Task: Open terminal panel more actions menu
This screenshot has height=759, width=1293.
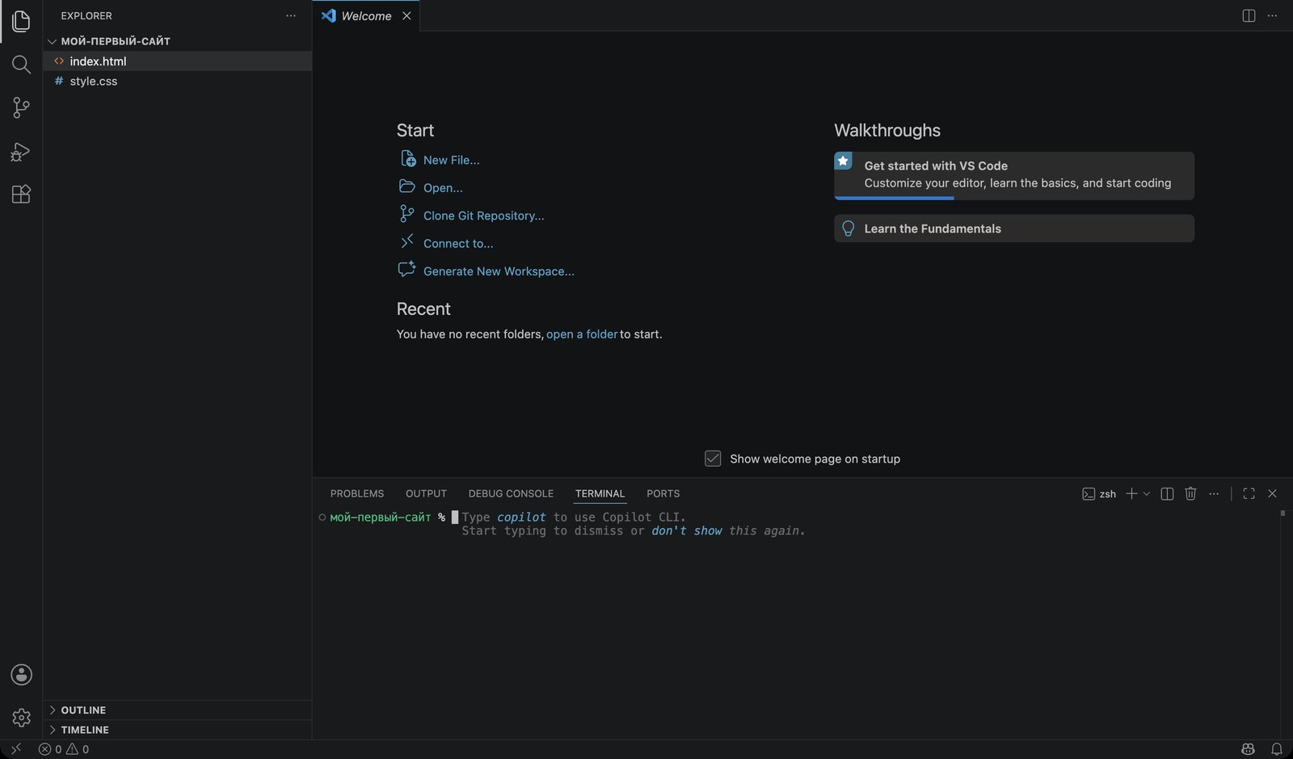Action: (1214, 493)
